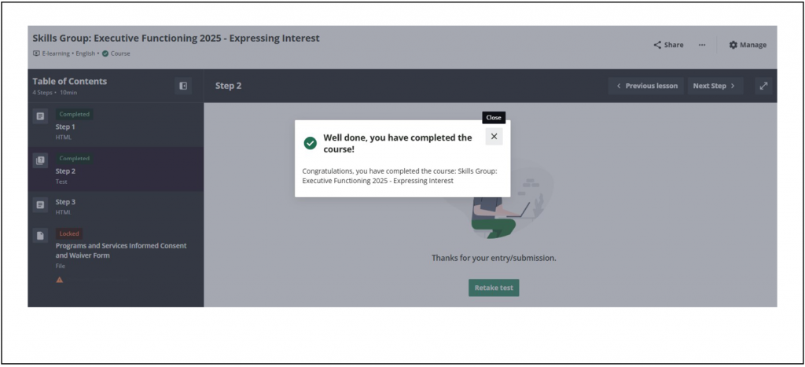Image resolution: width=805 pixels, height=367 pixels.
Task: Click the Step 1 HTML page icon
Action: coord(40,116)
